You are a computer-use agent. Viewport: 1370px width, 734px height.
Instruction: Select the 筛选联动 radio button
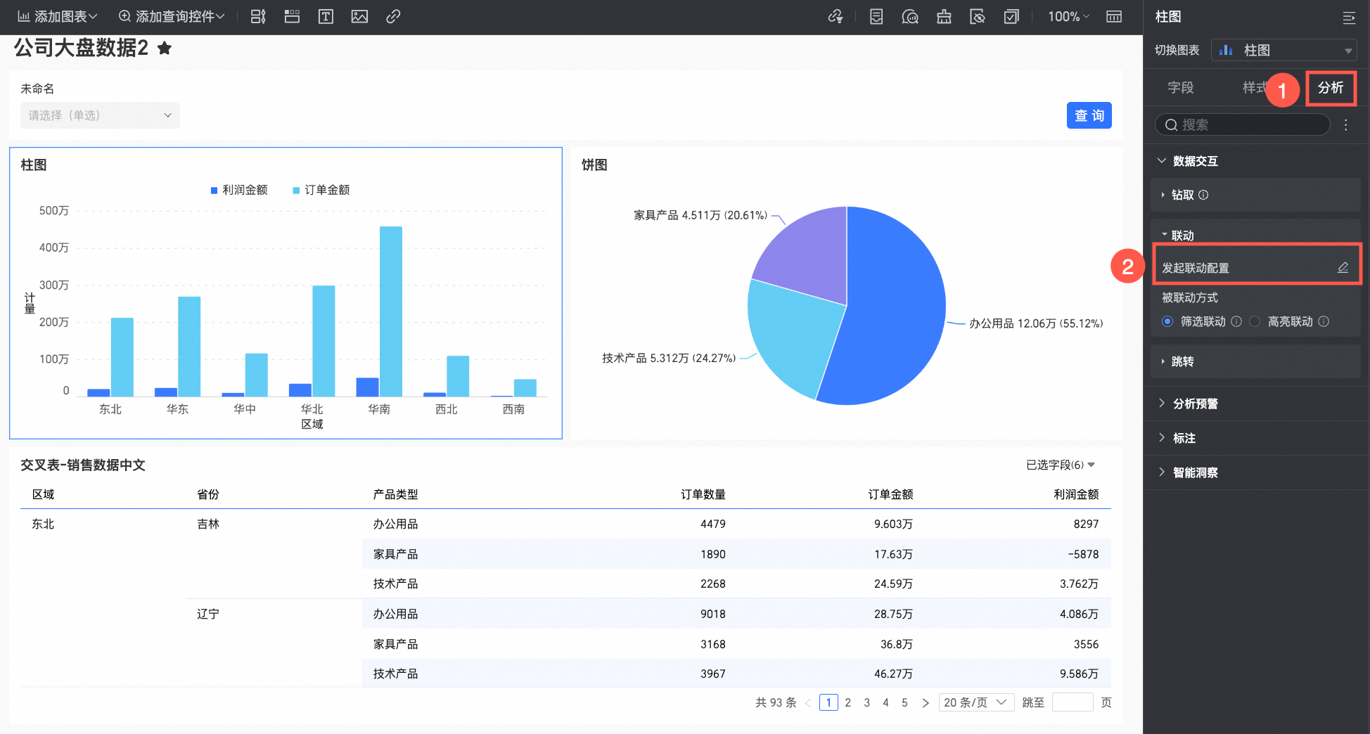click(x=1167, y=321)
